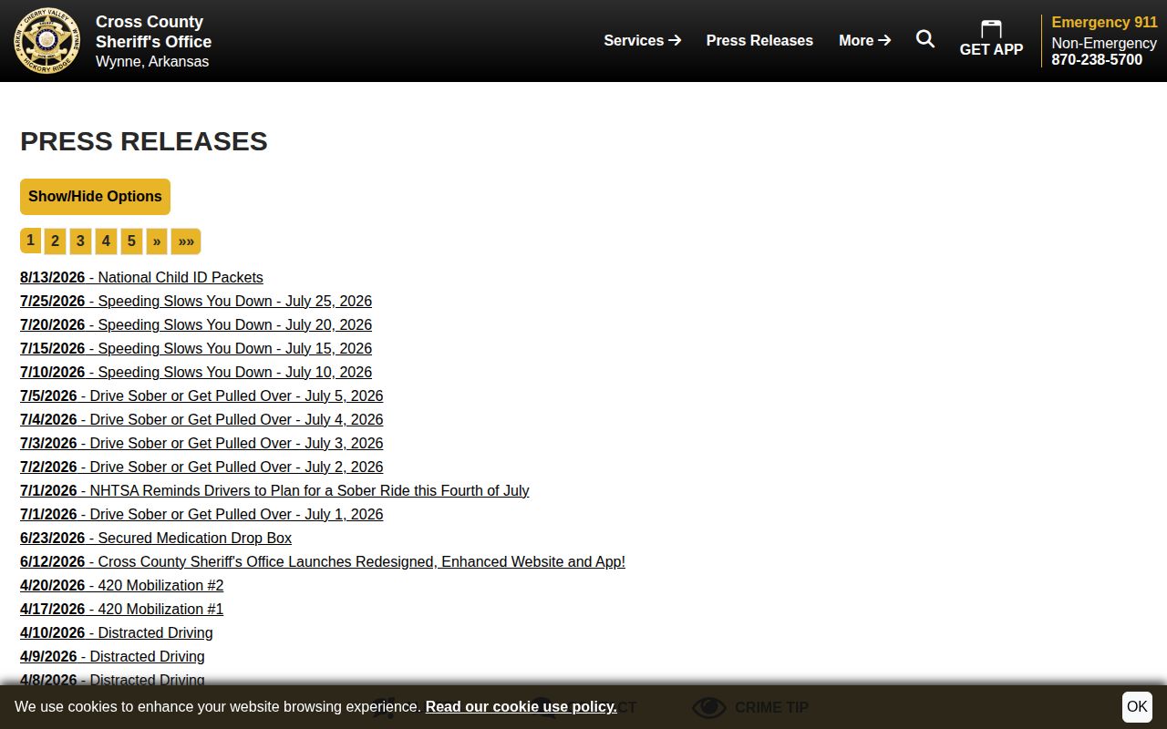This screenshot has width=1167, height=729.
Task: Go to page 3 of press releases
Action: (x=80, y=241)
